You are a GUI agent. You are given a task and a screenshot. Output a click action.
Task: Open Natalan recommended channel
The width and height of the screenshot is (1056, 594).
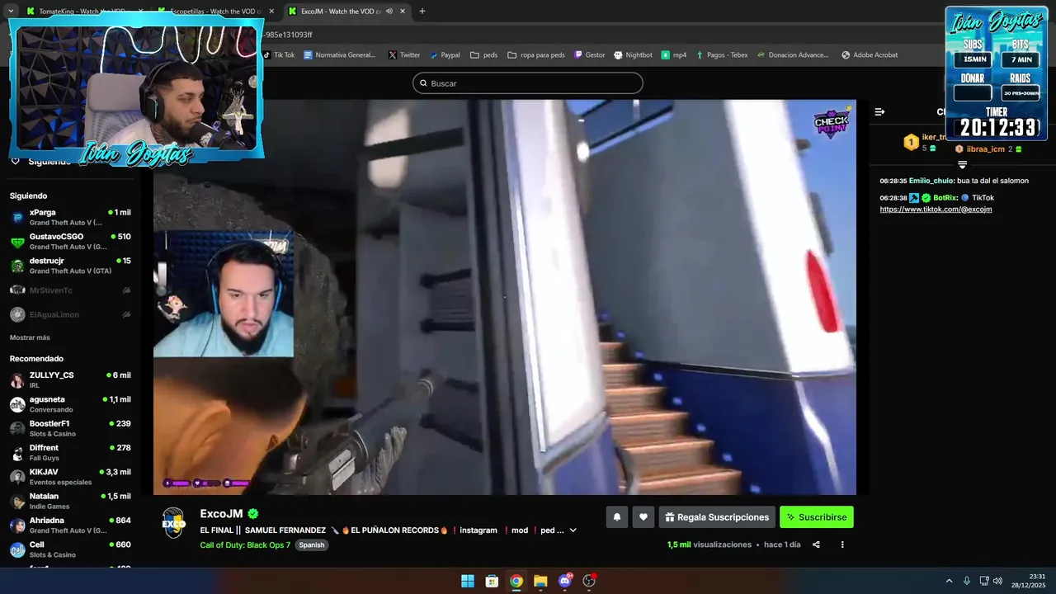pyautogui.click(x=70, y=501)
